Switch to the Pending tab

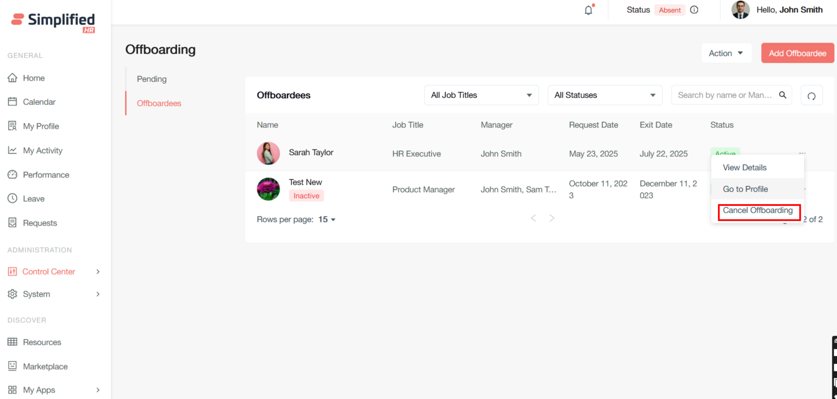point(152,79)
